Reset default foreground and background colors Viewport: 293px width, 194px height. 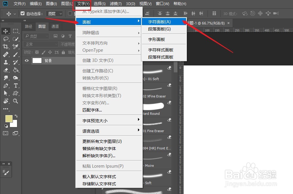coord(6,126)
